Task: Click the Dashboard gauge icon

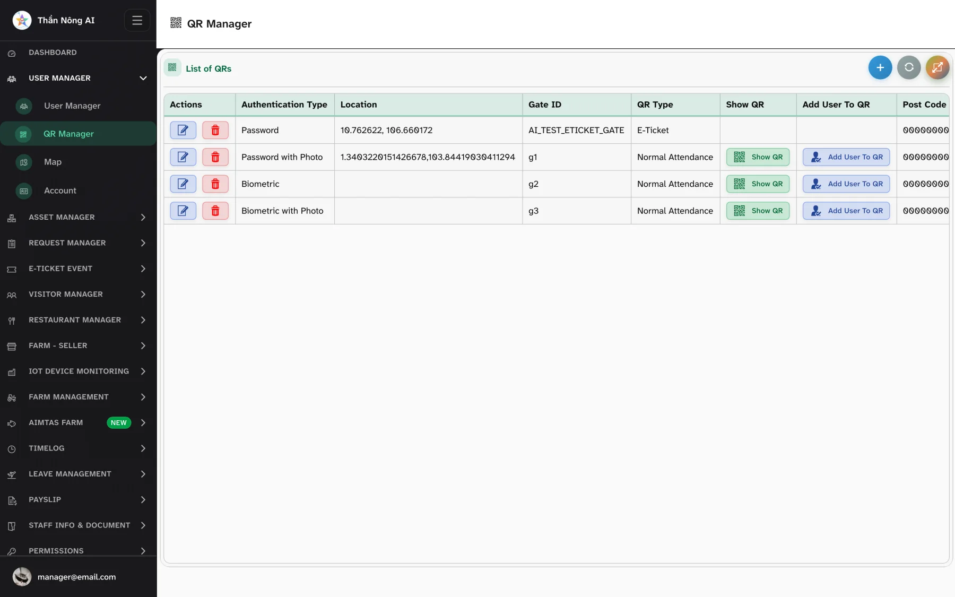Action: pyautogui.click(x=12, y=53)
